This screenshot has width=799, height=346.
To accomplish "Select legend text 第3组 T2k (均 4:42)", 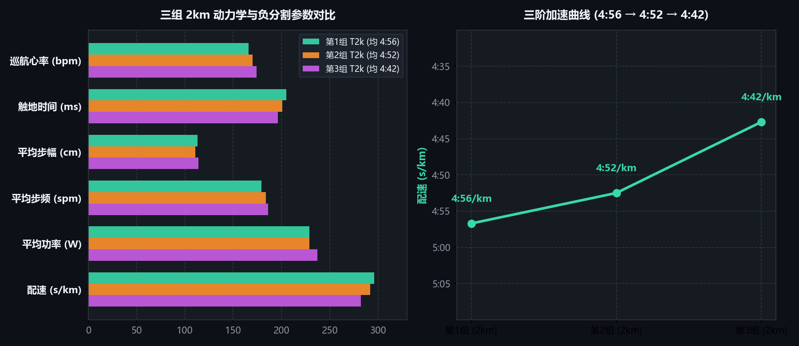I will 362,69.
